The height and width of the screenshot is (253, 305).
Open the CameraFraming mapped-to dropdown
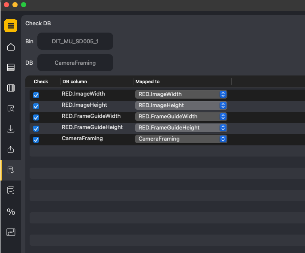tap(181, 139)
